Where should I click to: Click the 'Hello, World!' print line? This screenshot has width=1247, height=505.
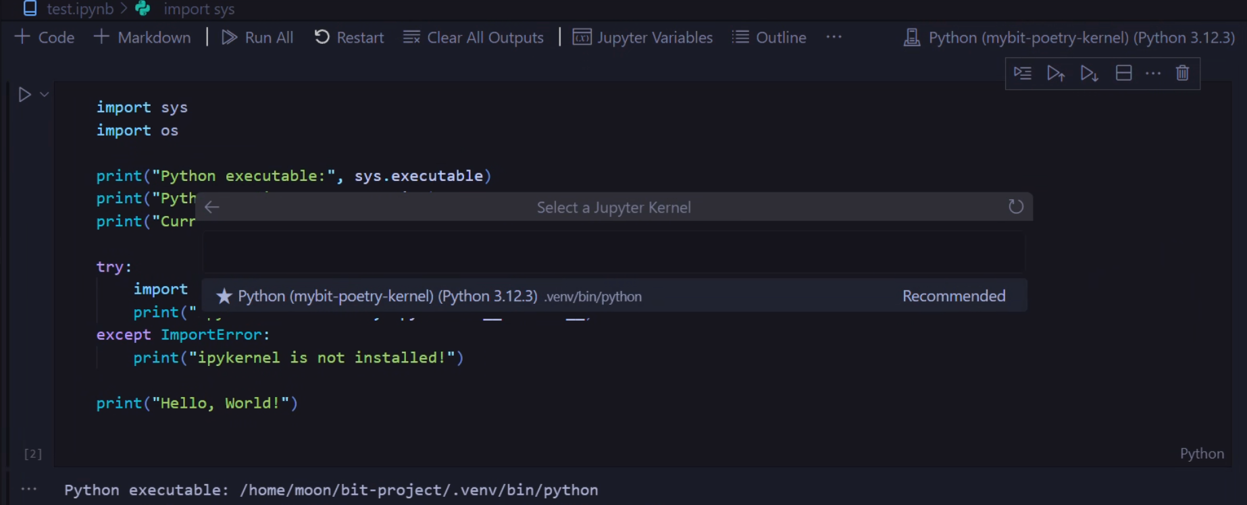tap(197, 403)
